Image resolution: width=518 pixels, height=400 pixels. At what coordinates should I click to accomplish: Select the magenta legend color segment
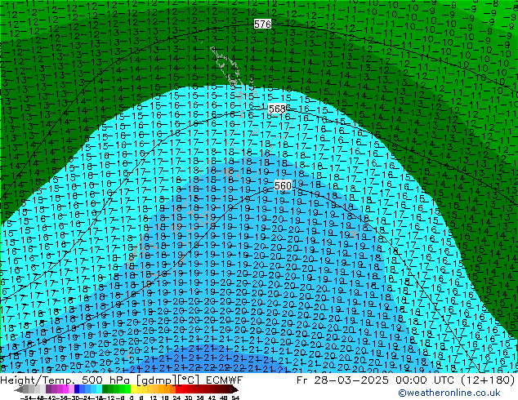(65, 389)
